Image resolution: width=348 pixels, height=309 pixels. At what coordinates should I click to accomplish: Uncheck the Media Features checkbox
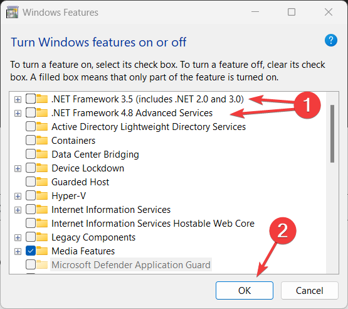pyautogui.click(x=31, y=251)
